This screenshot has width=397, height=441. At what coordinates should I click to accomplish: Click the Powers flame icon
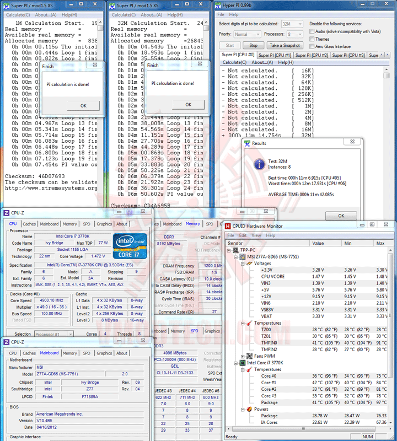[249, 409]
